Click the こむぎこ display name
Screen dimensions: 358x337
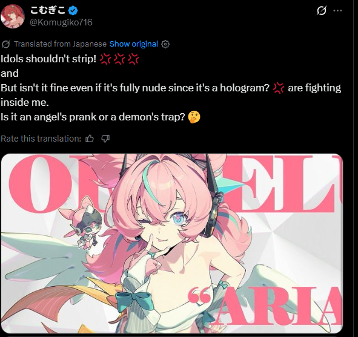tap(48, 10)
